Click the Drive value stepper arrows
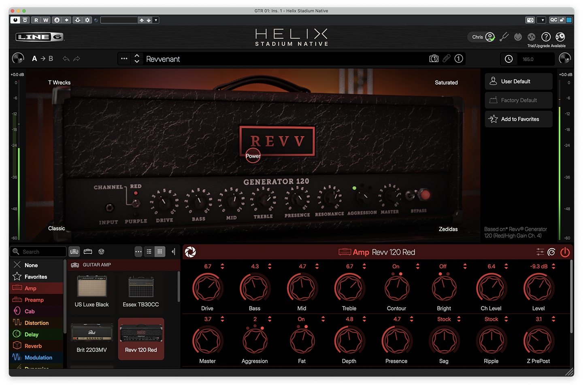This screenshot has width=583, height=387. point(222,266)
